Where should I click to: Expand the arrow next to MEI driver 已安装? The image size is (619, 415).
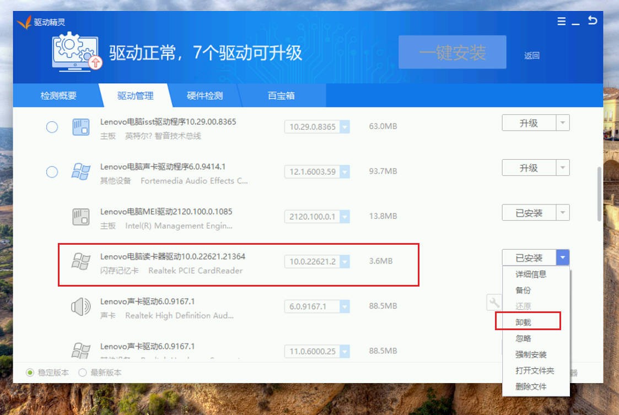(562, 213)
